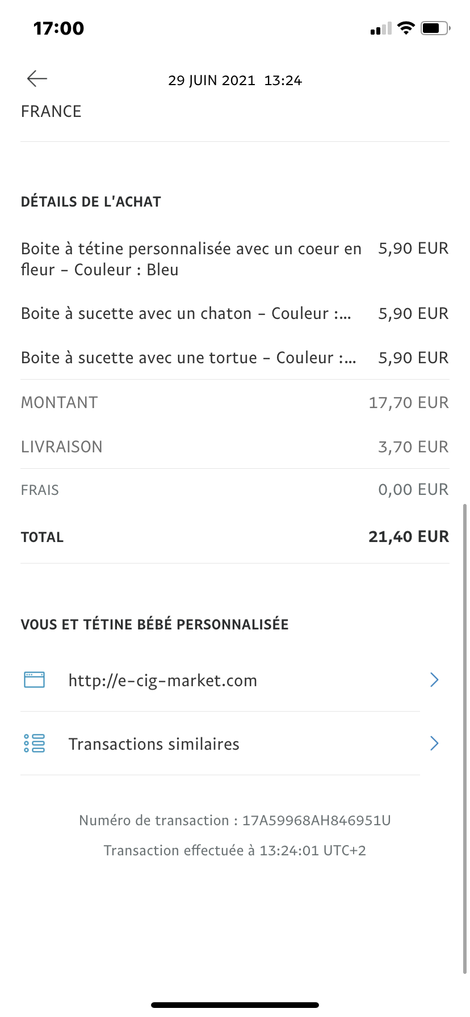Tap the similar transactions list icon

click(35, 743)
